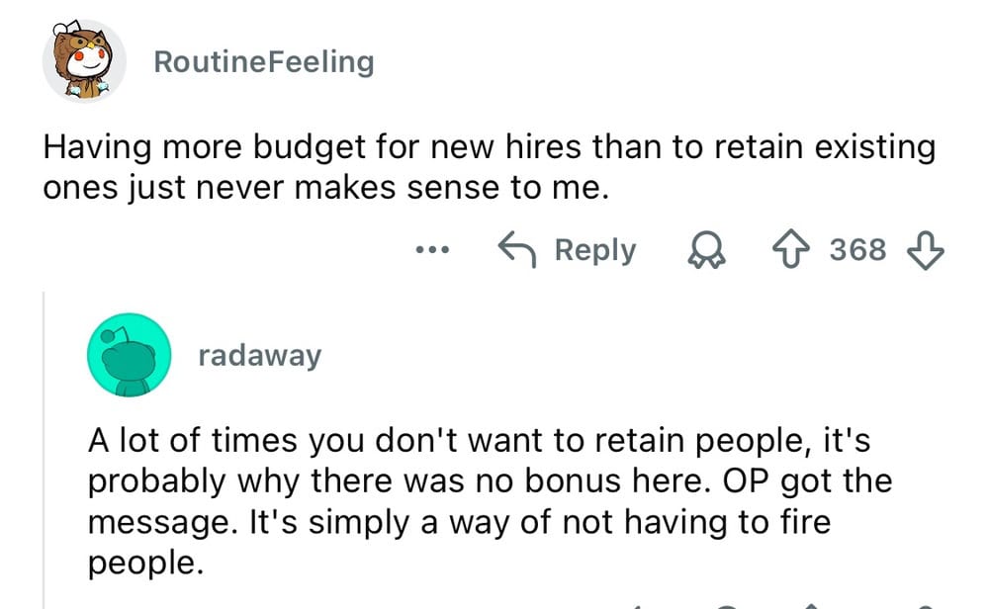Screen dimensions: 989x609
Task: Downvote RoutineFeeling's comment
Action: [928, 249]
